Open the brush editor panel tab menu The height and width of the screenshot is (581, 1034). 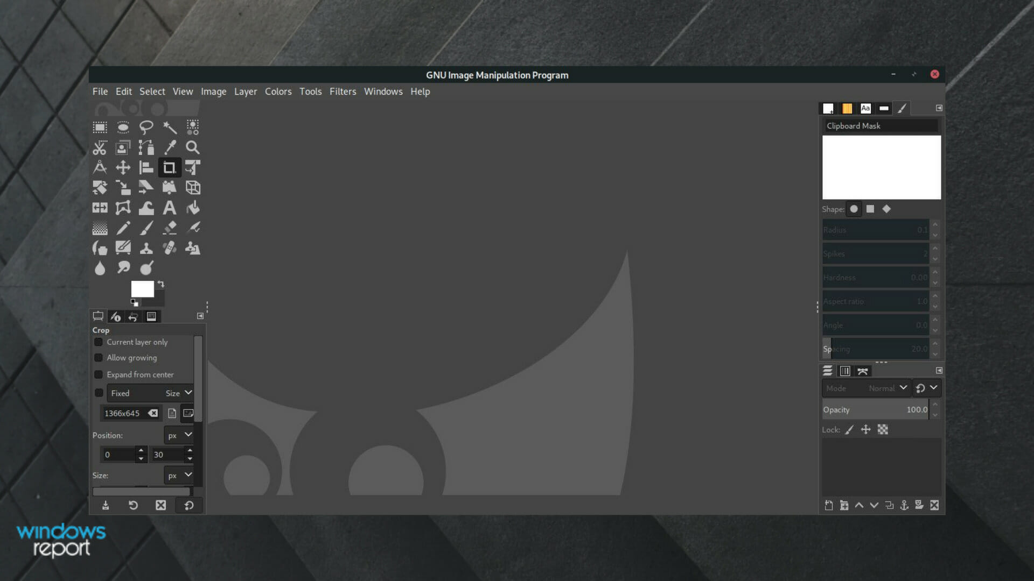pos(939,108)
